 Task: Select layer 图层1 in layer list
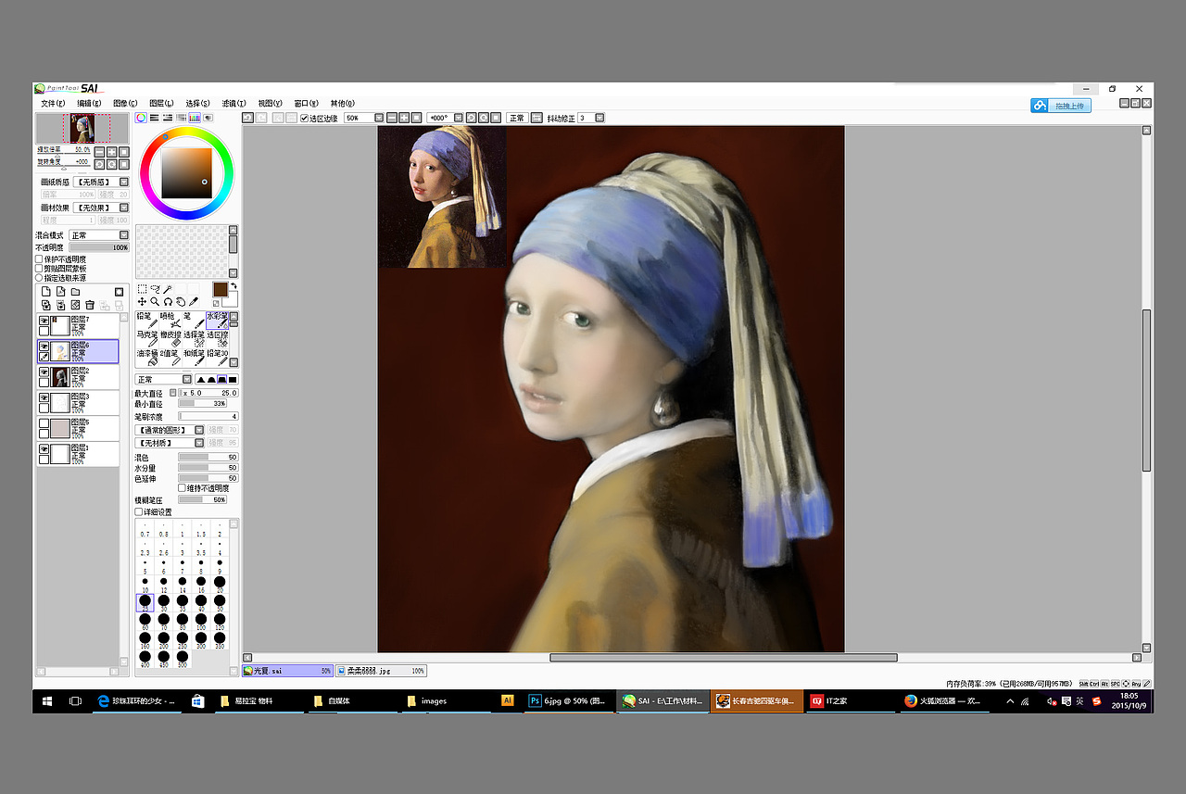tap(78, 454)
